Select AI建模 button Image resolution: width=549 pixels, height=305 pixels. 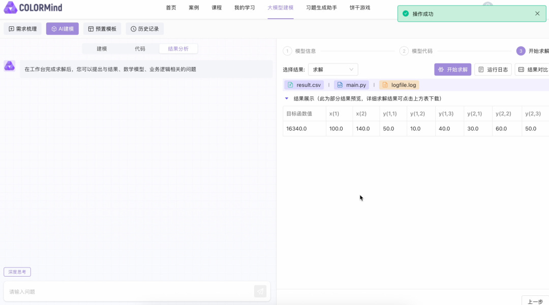[63, 29]
